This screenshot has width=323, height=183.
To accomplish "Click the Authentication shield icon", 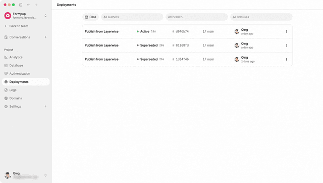I will pos(6,74).
